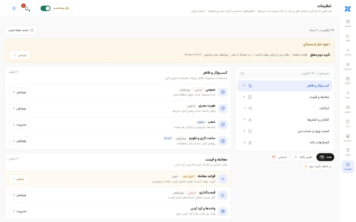Screen dimensions: 356x222
Task: Click ۳ تنظیم count in معامله و قیمت header
Action: (14, 159)
